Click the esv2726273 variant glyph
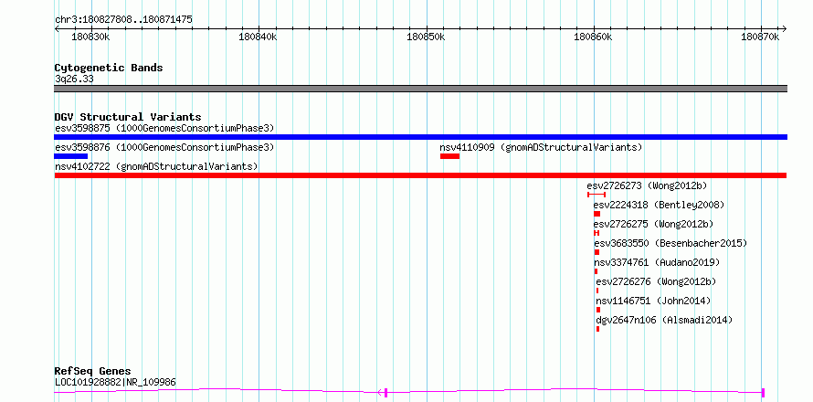 (597, 195)
